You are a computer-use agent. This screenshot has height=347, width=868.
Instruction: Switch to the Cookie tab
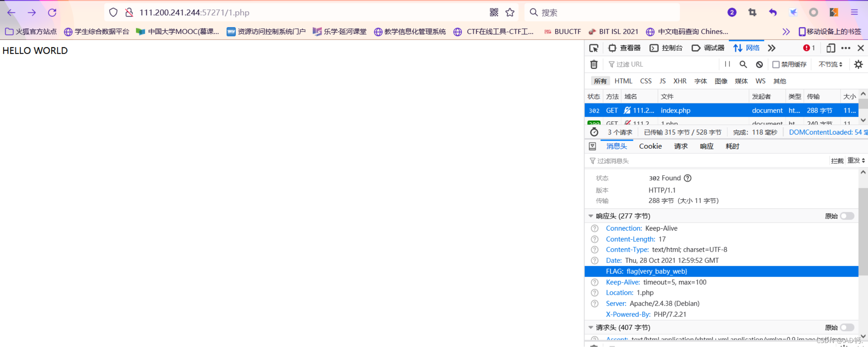click(x=650, y=146)
